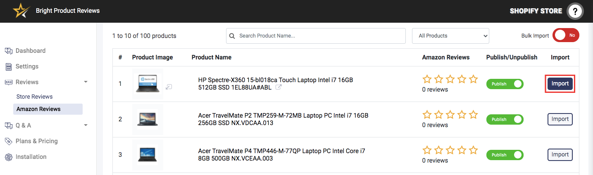Collapse the Reviews sidebar section
Screen dimensions: 593x175
point(86,82)
